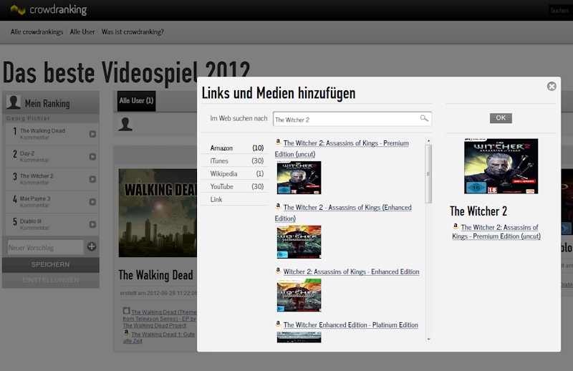This screenshot has width=573, height=371.
Task: Click the results list scrollbar thumb
Action: coord(428,174)
